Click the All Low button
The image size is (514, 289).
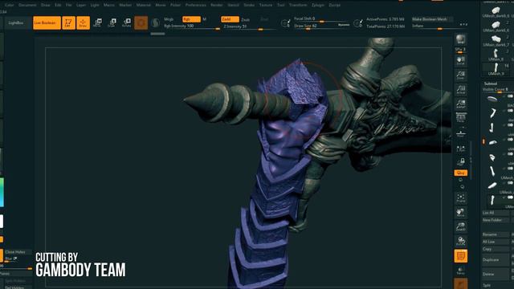496,242
